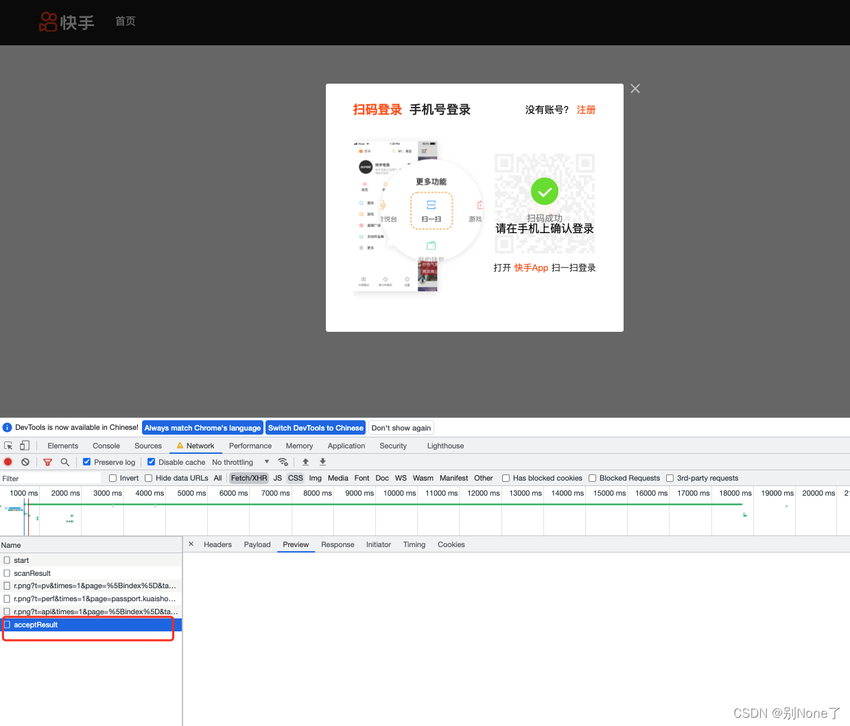This screenshot has width=850, height=726.
Task: Switch to the Initiator detail tab
Action: (379, 544)
